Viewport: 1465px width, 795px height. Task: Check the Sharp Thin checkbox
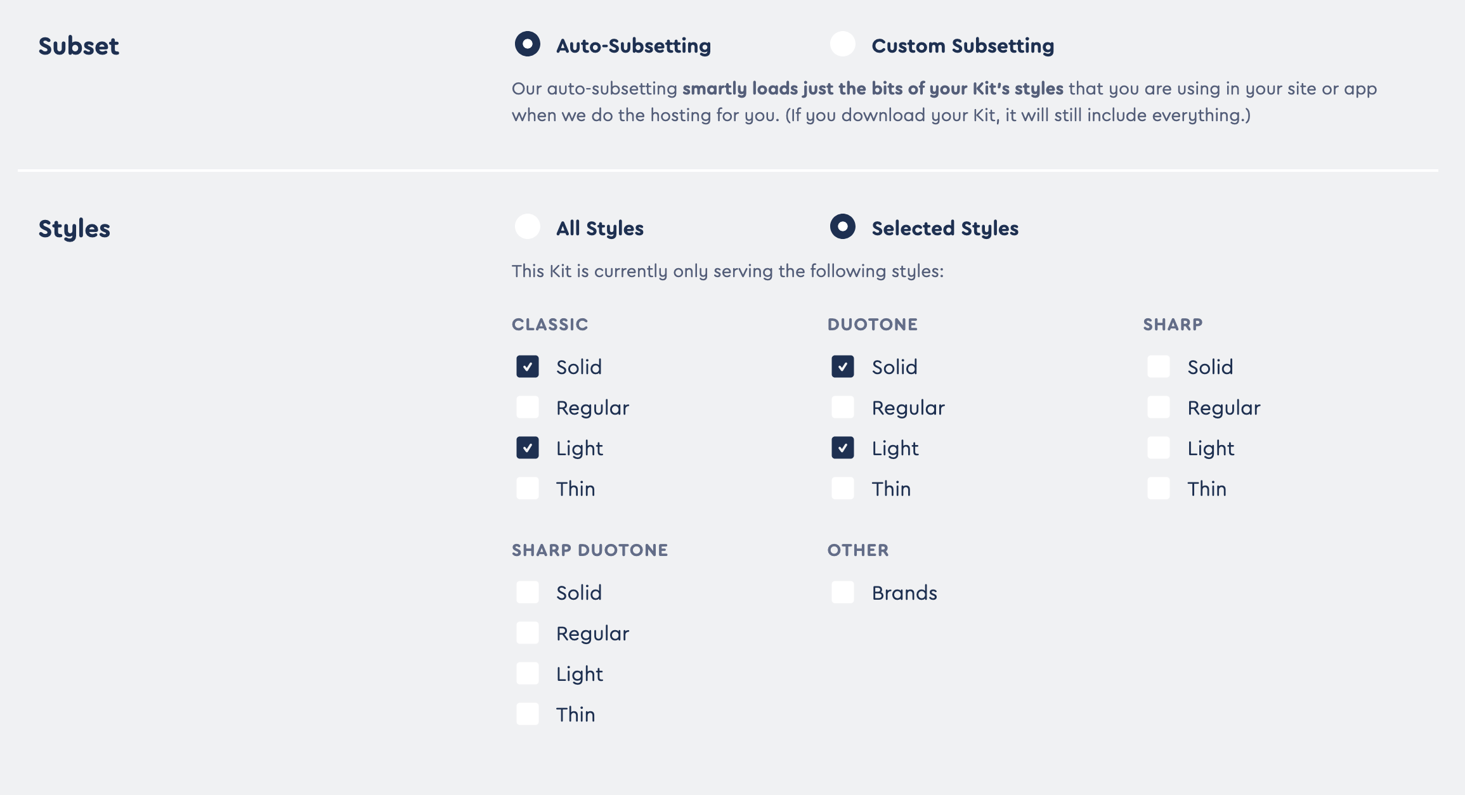coord(1159,488)
